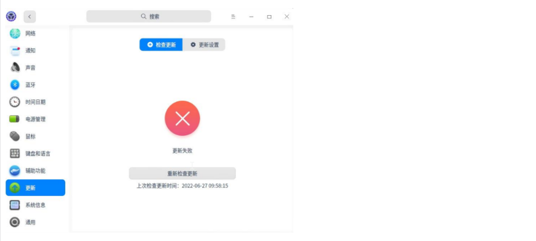Select 辅助功能 label in sidebar
This screenshot has height=241, width=536.
[35, 171]
